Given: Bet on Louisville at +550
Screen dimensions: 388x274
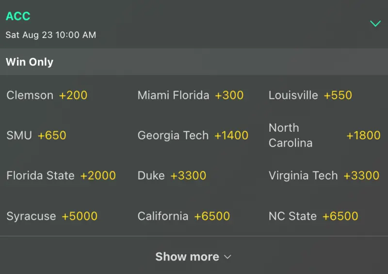Looking at the screenshot, I should point(310,95).
